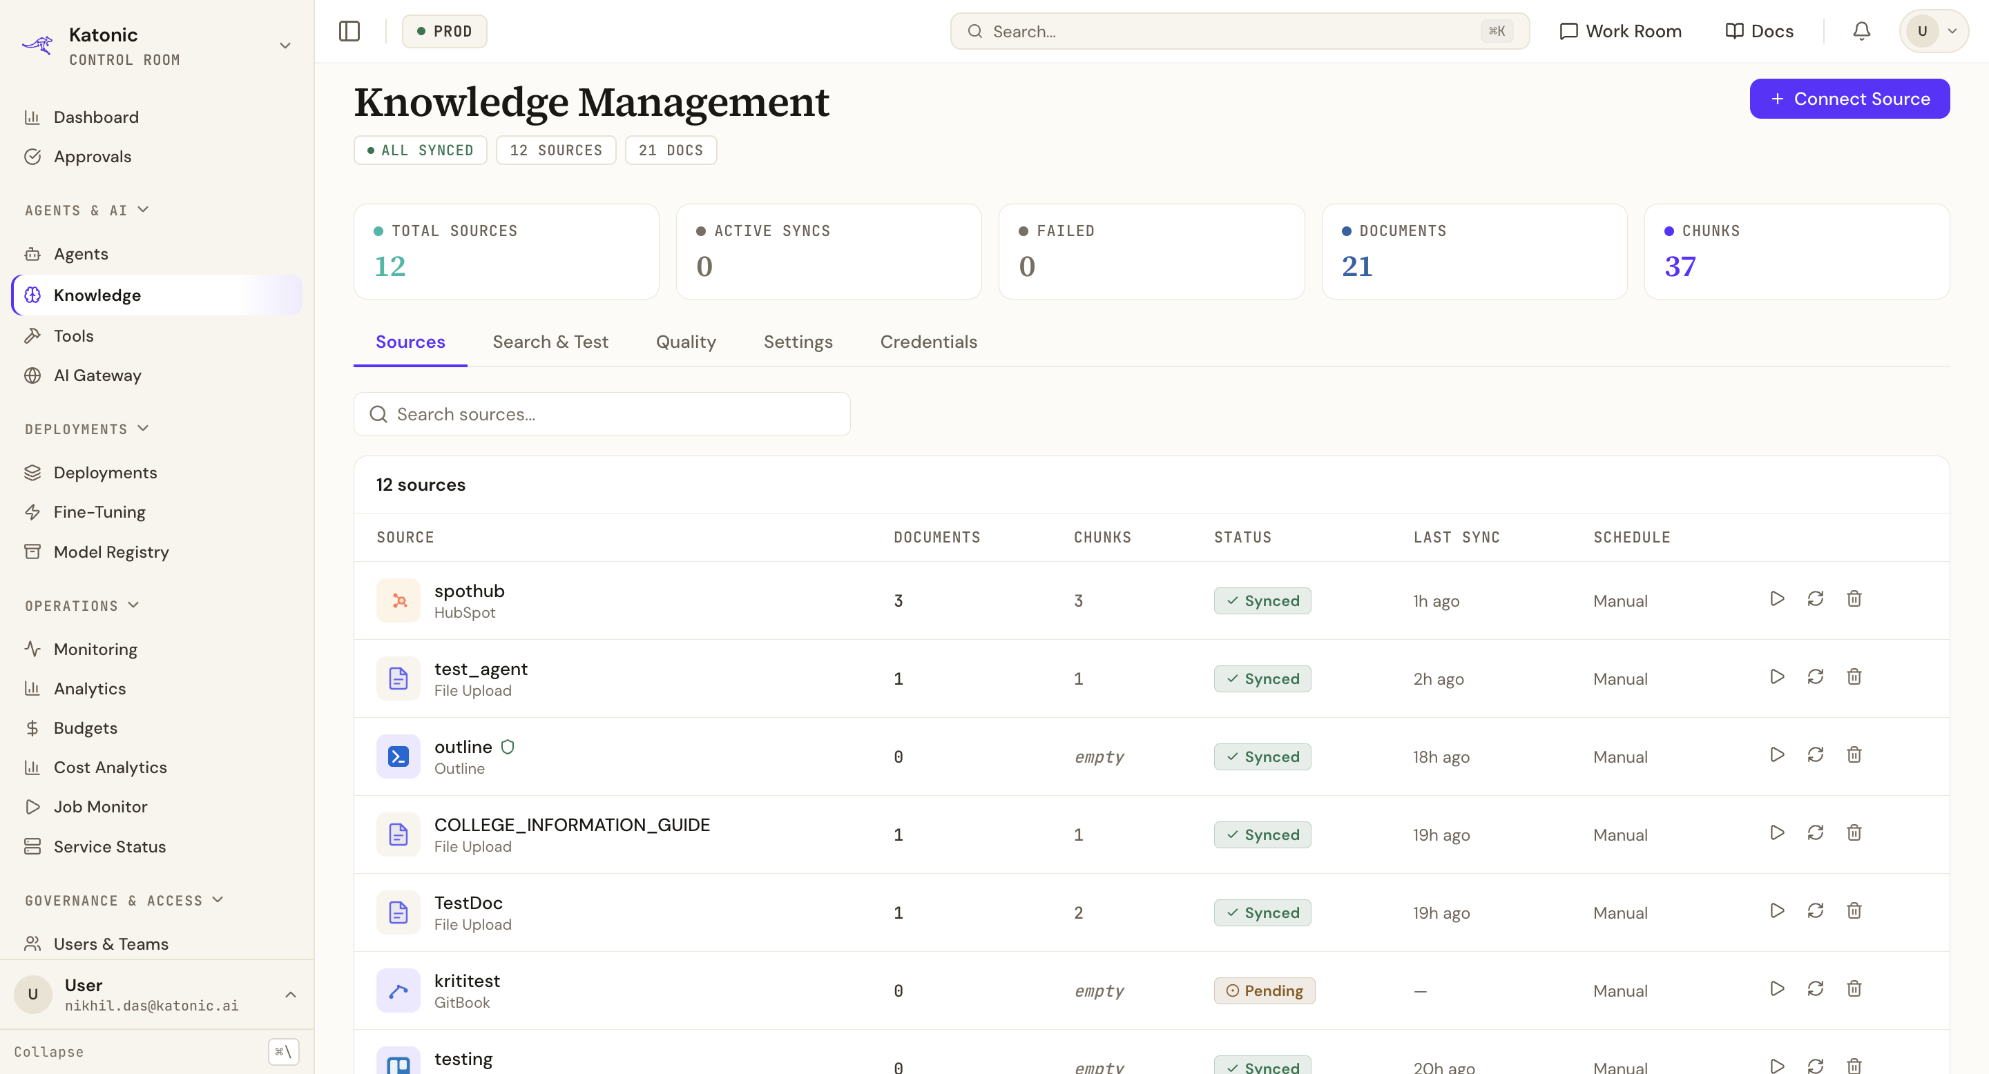Refresh the krititest source
Screen dimensions: 1989x1074
[1815, 988]
